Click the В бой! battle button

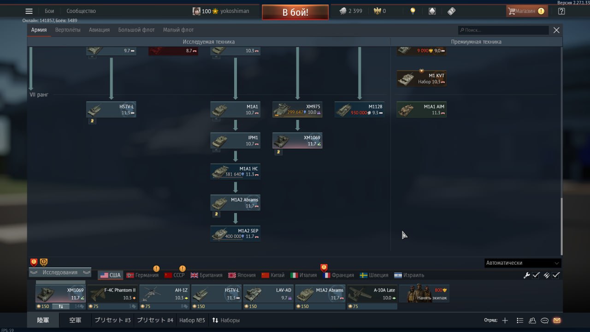(x=295, y=12)
